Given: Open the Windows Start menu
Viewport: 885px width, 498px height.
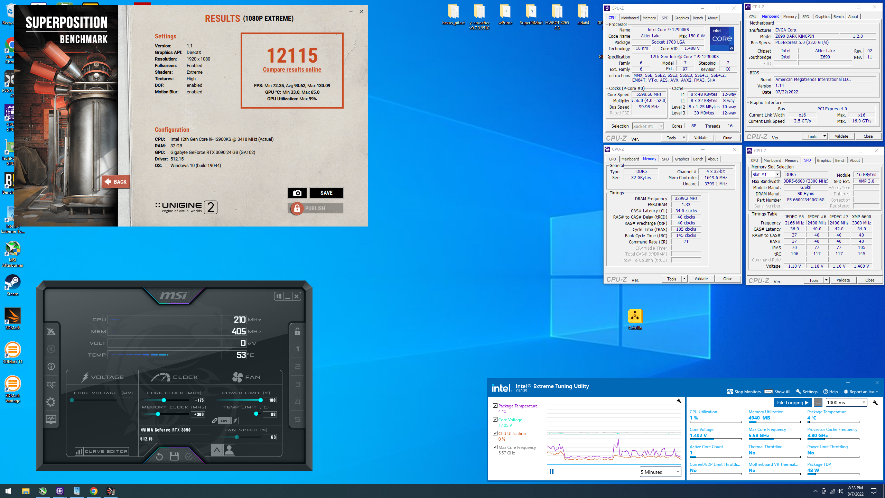Looking at the screenshot, I should (x=8, y=491).
